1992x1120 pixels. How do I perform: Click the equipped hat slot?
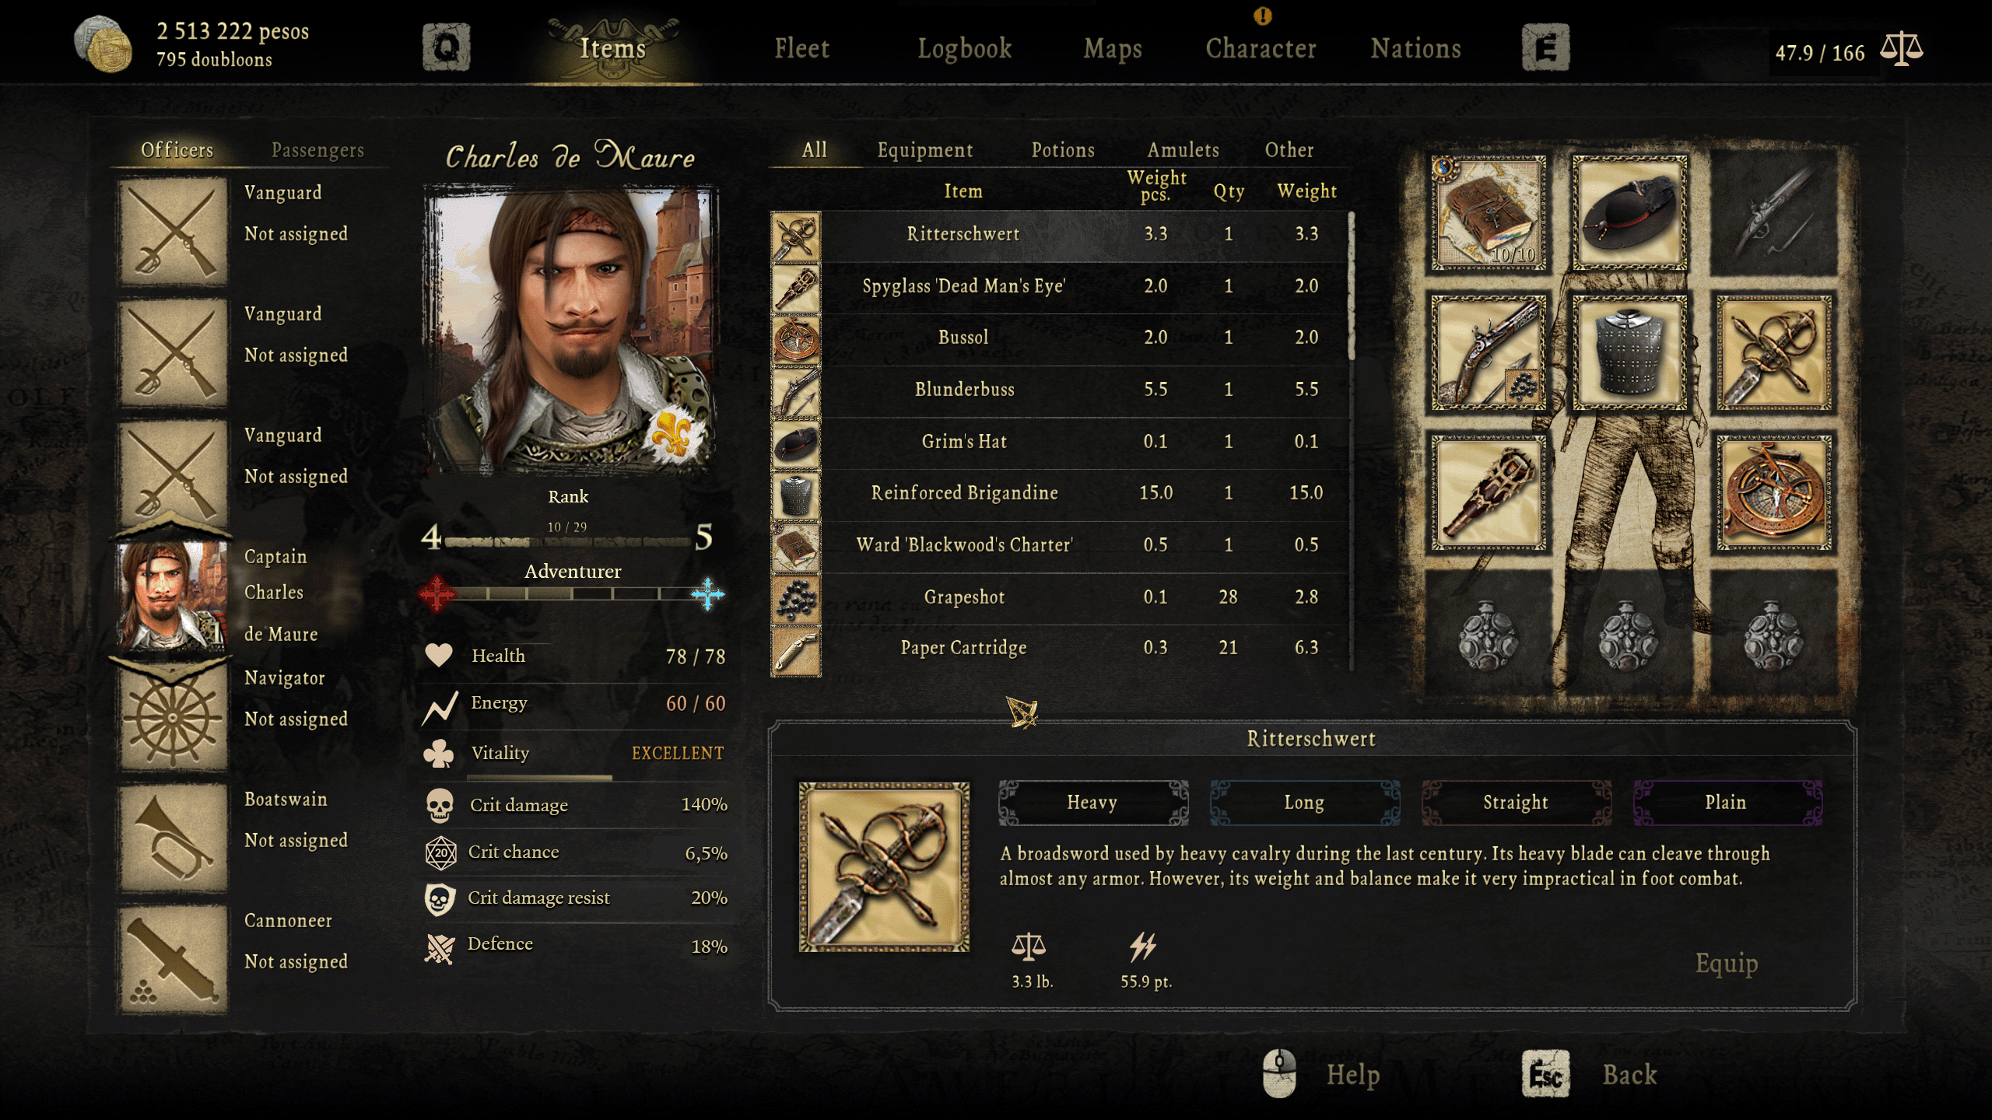tap(1629, 212)
